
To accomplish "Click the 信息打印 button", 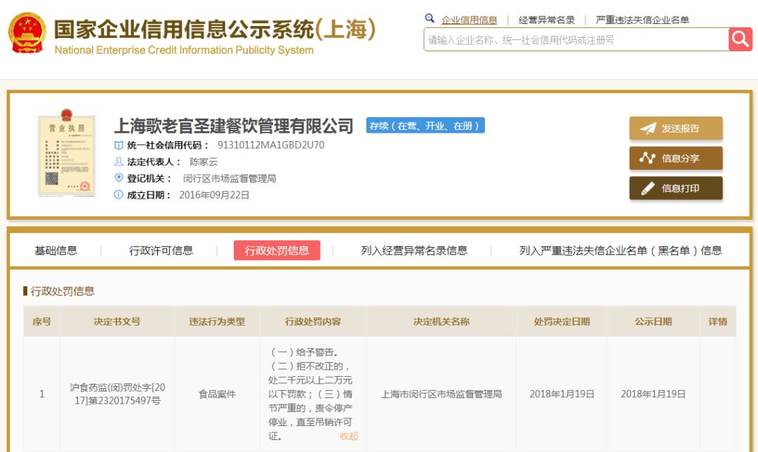I will tap(676, 188).
